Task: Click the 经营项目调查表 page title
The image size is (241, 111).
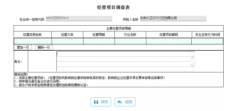Action: point(113,7)
